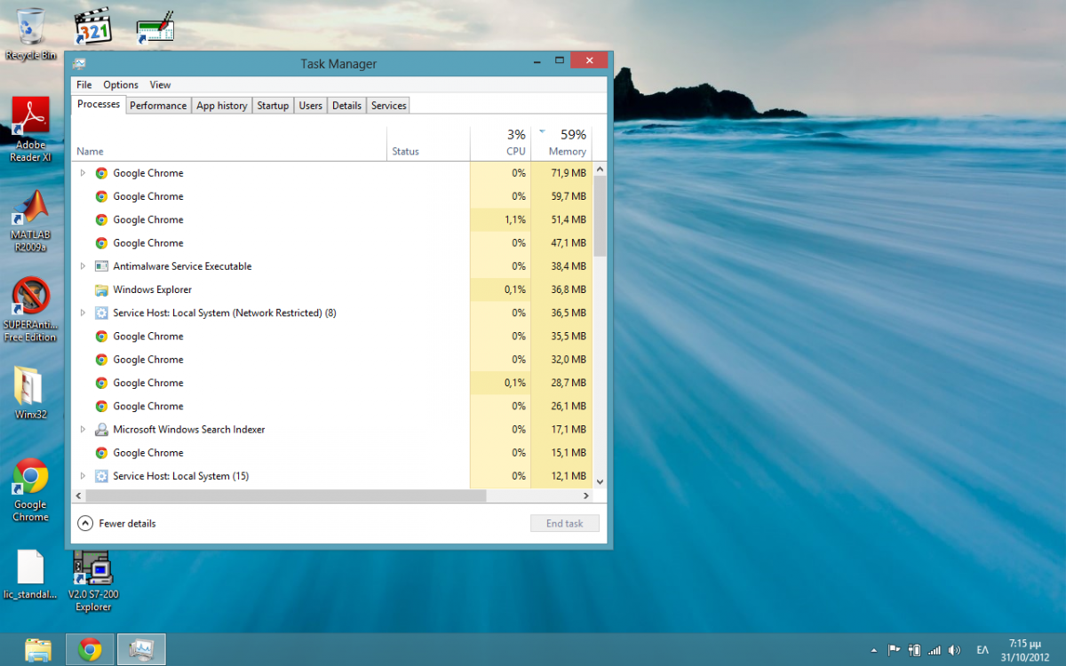Click the horizontal scrollbar left arrow
Viewport: 1066px width, 666px height.
pos(78,496)
